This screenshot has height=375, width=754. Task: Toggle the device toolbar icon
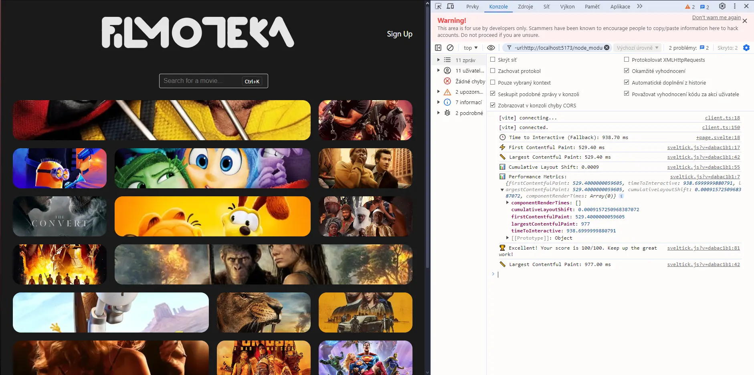451,6
